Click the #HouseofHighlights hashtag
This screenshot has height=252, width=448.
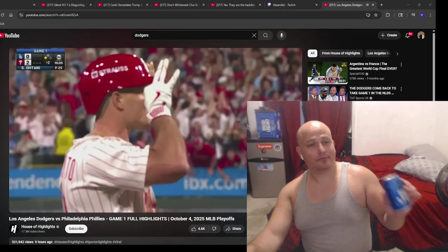coord(69,242)
